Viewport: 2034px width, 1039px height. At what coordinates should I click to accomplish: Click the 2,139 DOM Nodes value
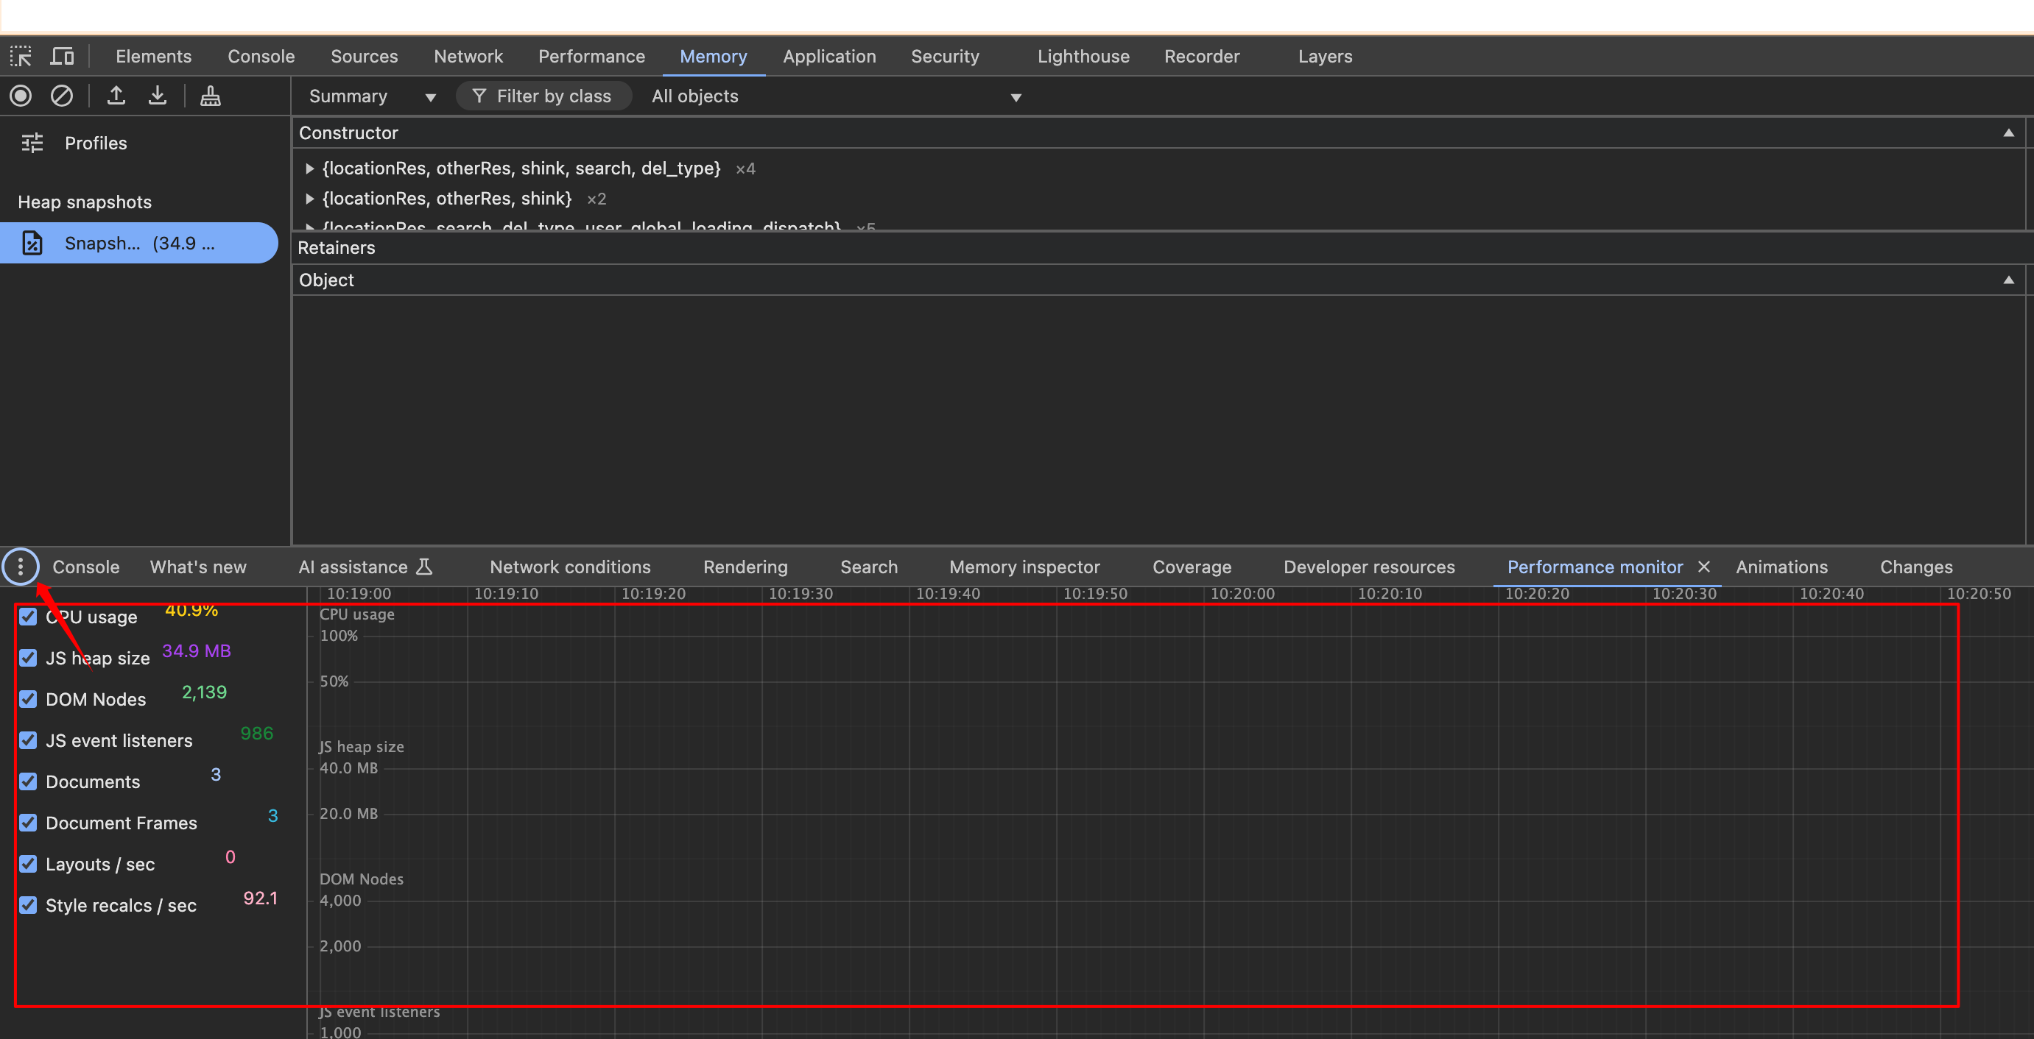click(204, 692)
